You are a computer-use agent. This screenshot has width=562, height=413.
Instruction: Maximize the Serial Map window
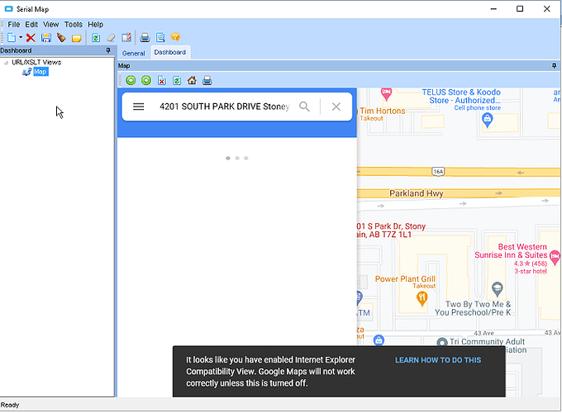[520, 9]
